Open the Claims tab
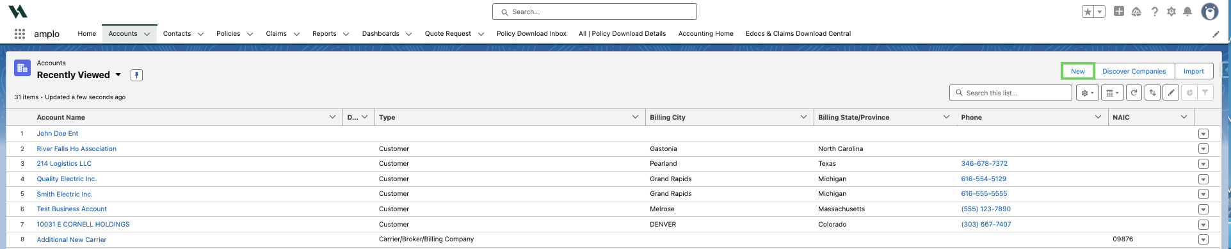Viewport: 1231px width, 249px height. click(x=276, y=34)
